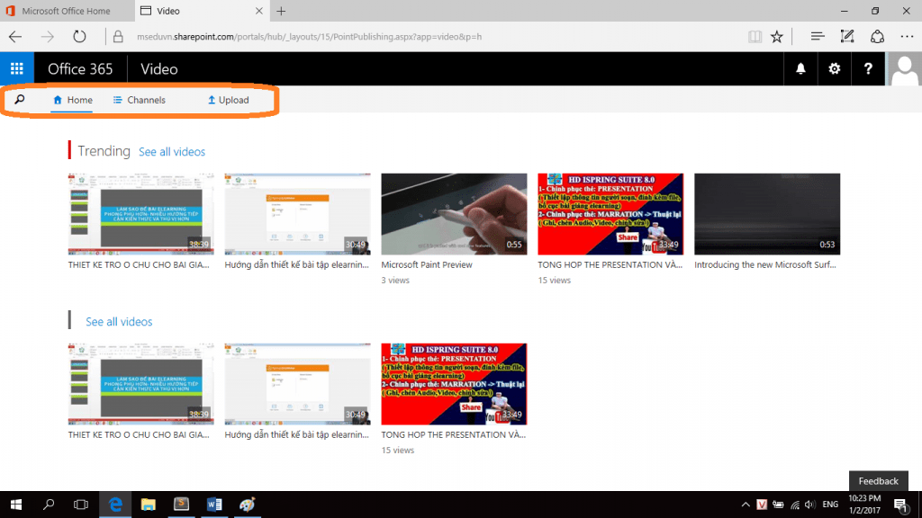Image resolution: width=922 pixels, height=518 pixels.
Task: Click the taskbar search icon
Action: [49, 505]
